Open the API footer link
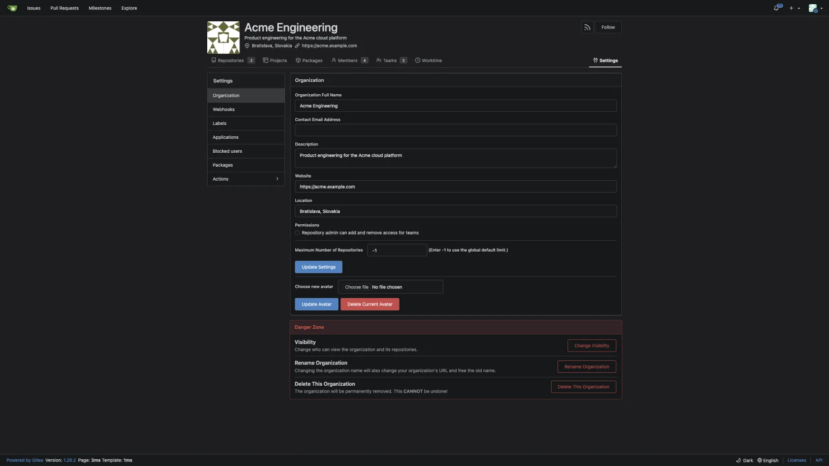Viewport: 829px width, 466px height. (x=819, y=460)
